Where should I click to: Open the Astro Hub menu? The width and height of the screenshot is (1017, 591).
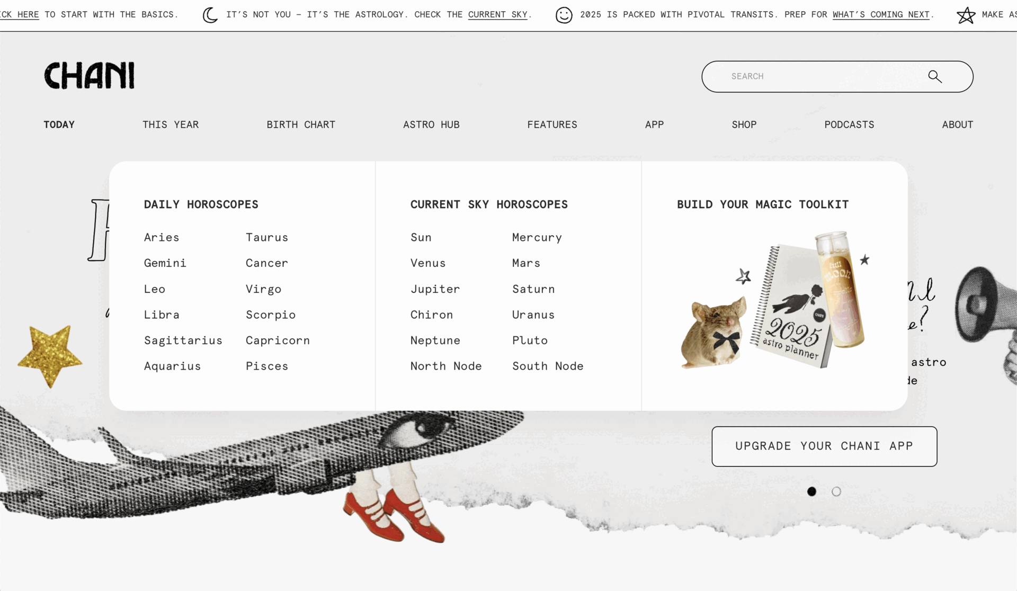coord(431,124)
